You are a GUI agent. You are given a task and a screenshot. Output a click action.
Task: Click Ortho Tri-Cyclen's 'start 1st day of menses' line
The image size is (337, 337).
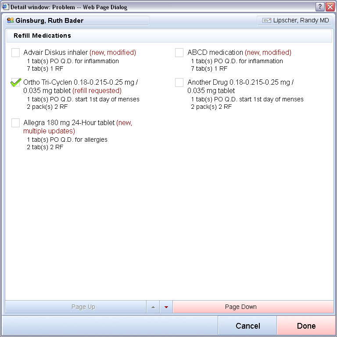coord(83,99)
